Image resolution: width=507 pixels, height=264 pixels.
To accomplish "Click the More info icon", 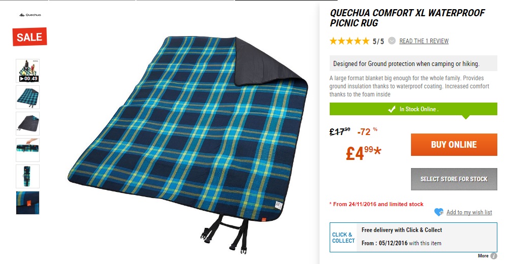I will click(494, 256).
